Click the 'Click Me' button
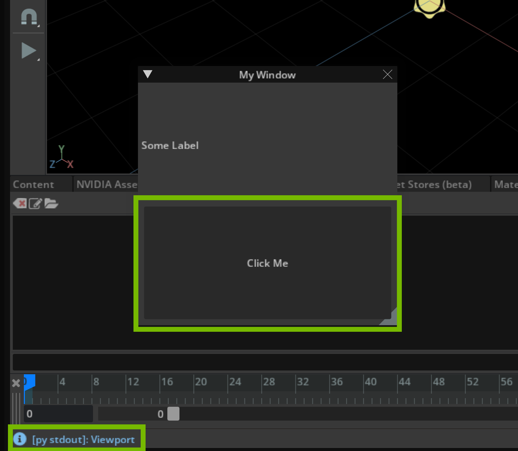 [x=267, y=263]
